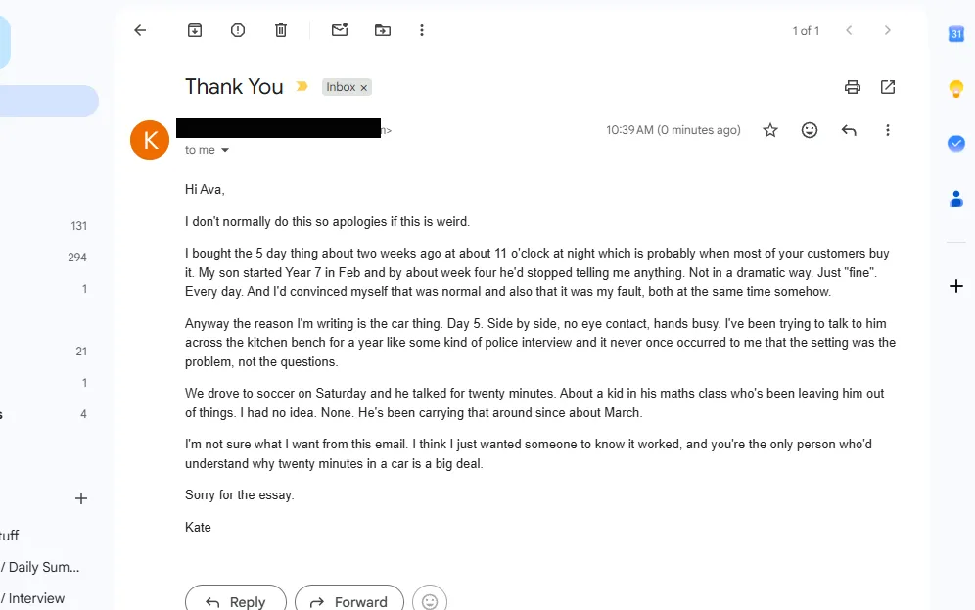Archive this email

click(195, 30)
